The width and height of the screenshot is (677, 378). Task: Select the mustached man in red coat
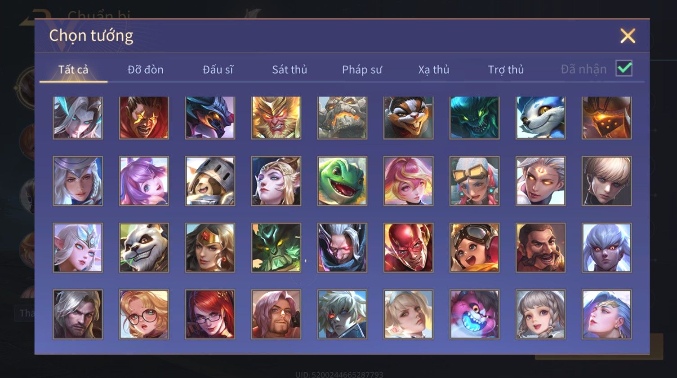point(540,247)
